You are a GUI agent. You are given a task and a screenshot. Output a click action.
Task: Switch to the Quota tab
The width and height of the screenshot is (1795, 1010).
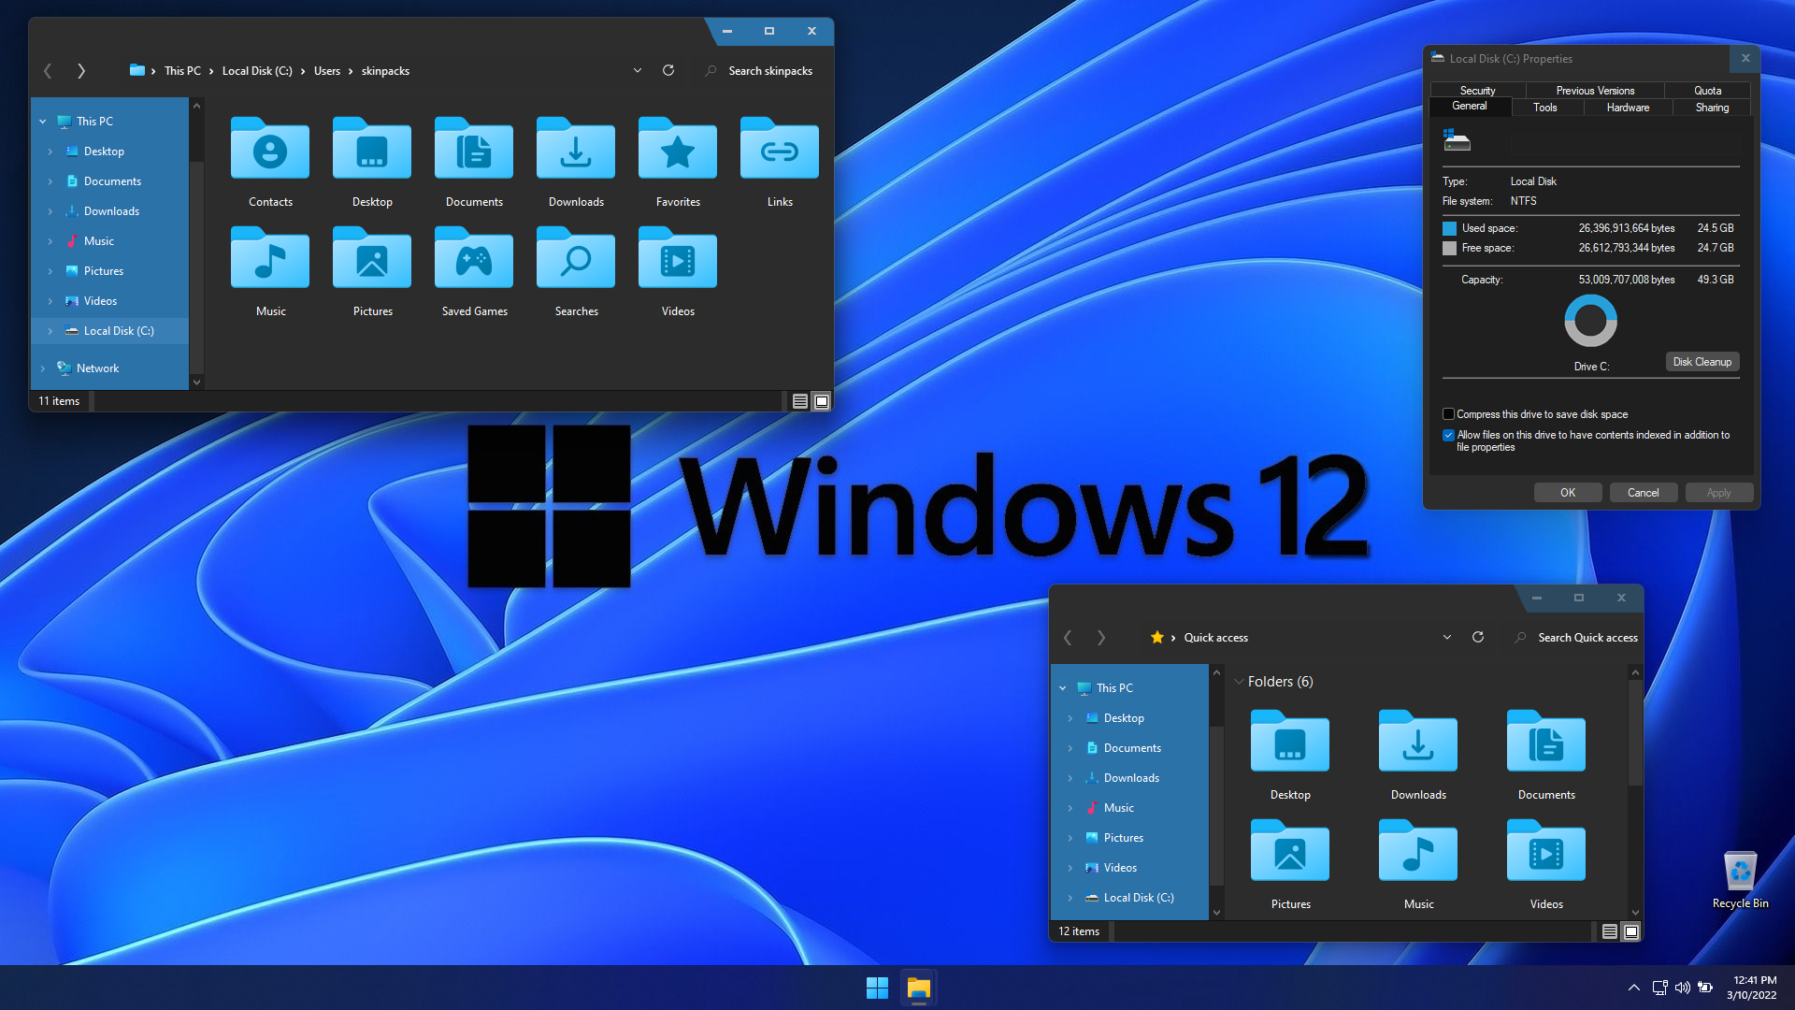(x=1708, y=91)
